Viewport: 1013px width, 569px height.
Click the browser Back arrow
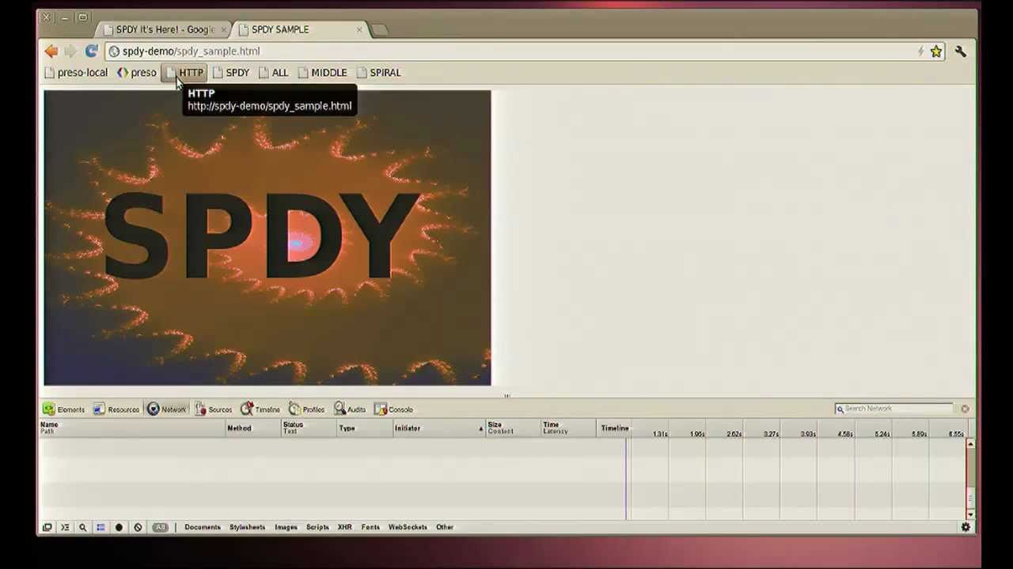[51, 51]
